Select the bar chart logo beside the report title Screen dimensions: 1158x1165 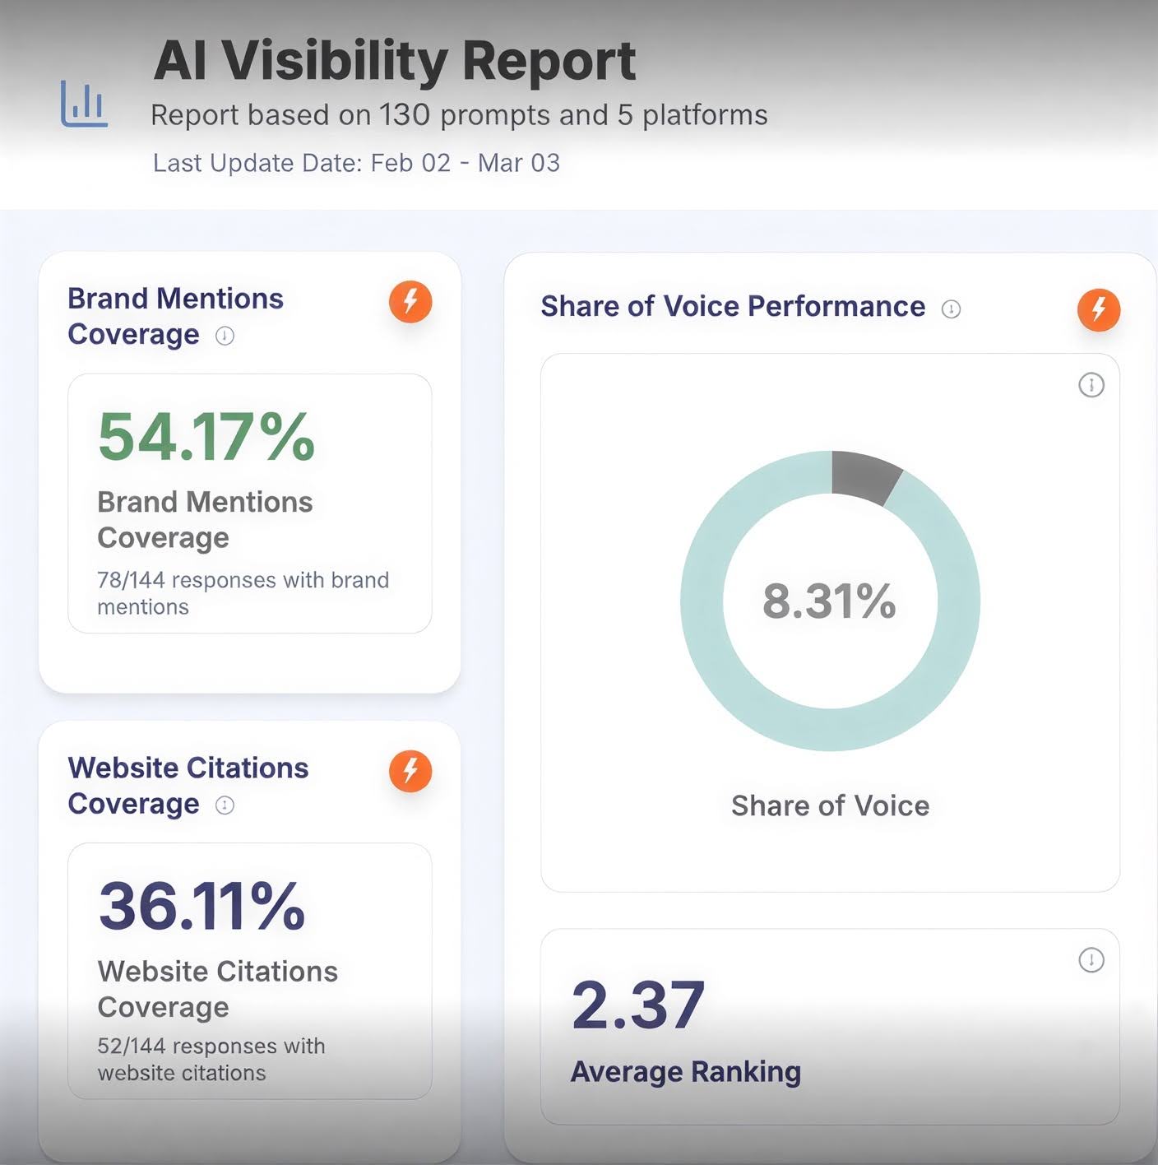pos(85,102)
